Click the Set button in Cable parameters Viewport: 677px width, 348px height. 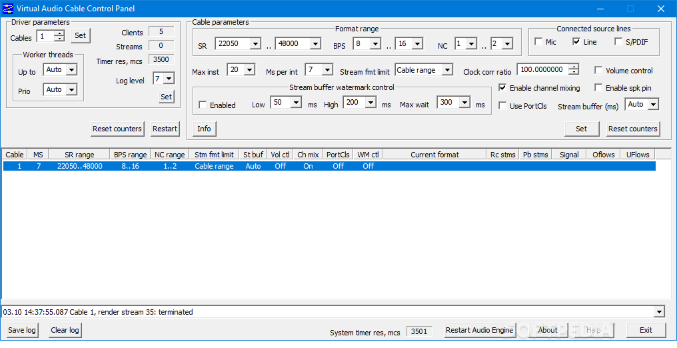pos(582,129)
